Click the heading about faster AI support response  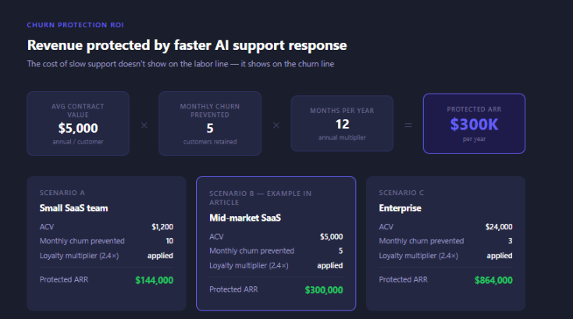[187, 46]
